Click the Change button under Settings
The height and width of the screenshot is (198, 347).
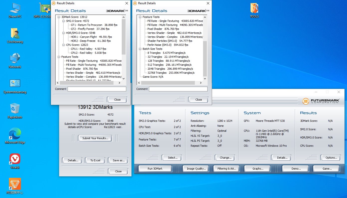[226, 158]
